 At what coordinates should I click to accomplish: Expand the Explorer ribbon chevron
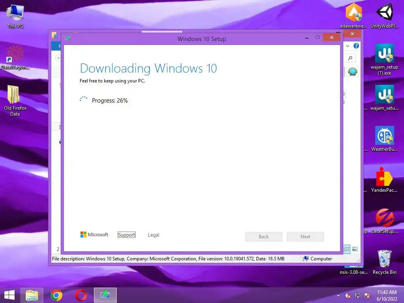pos(348,46)
